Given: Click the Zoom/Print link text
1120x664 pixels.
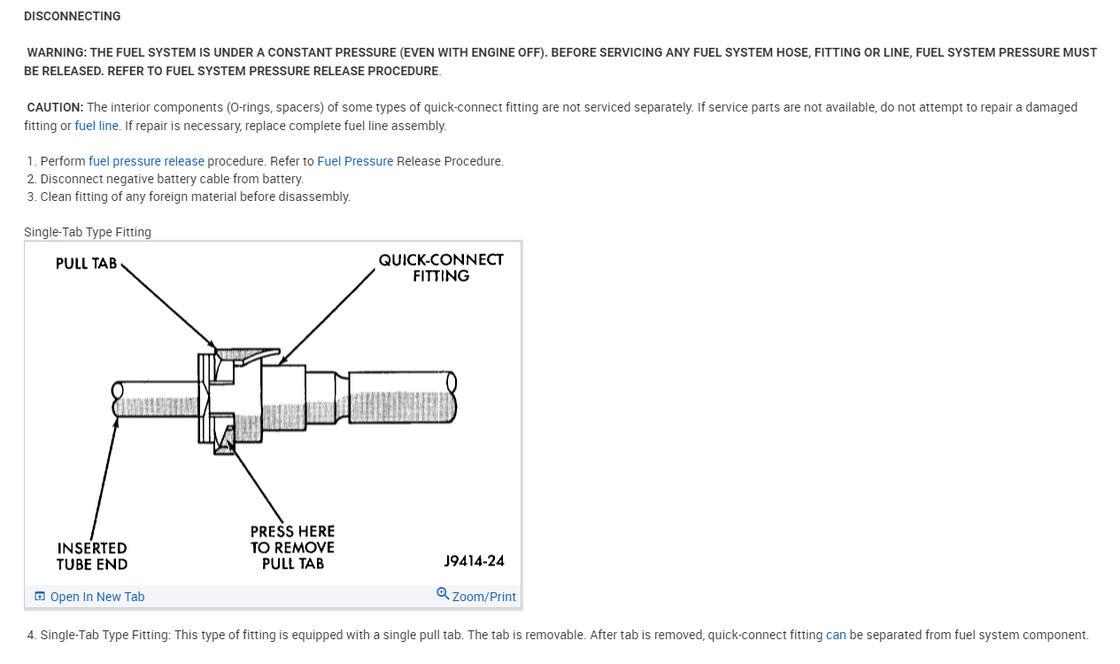Looking at the screenshot, I should pyautogui.click(x=484, y=597).
